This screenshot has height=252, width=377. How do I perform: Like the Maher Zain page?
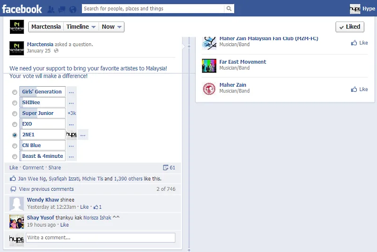click(x=359, y=89)
